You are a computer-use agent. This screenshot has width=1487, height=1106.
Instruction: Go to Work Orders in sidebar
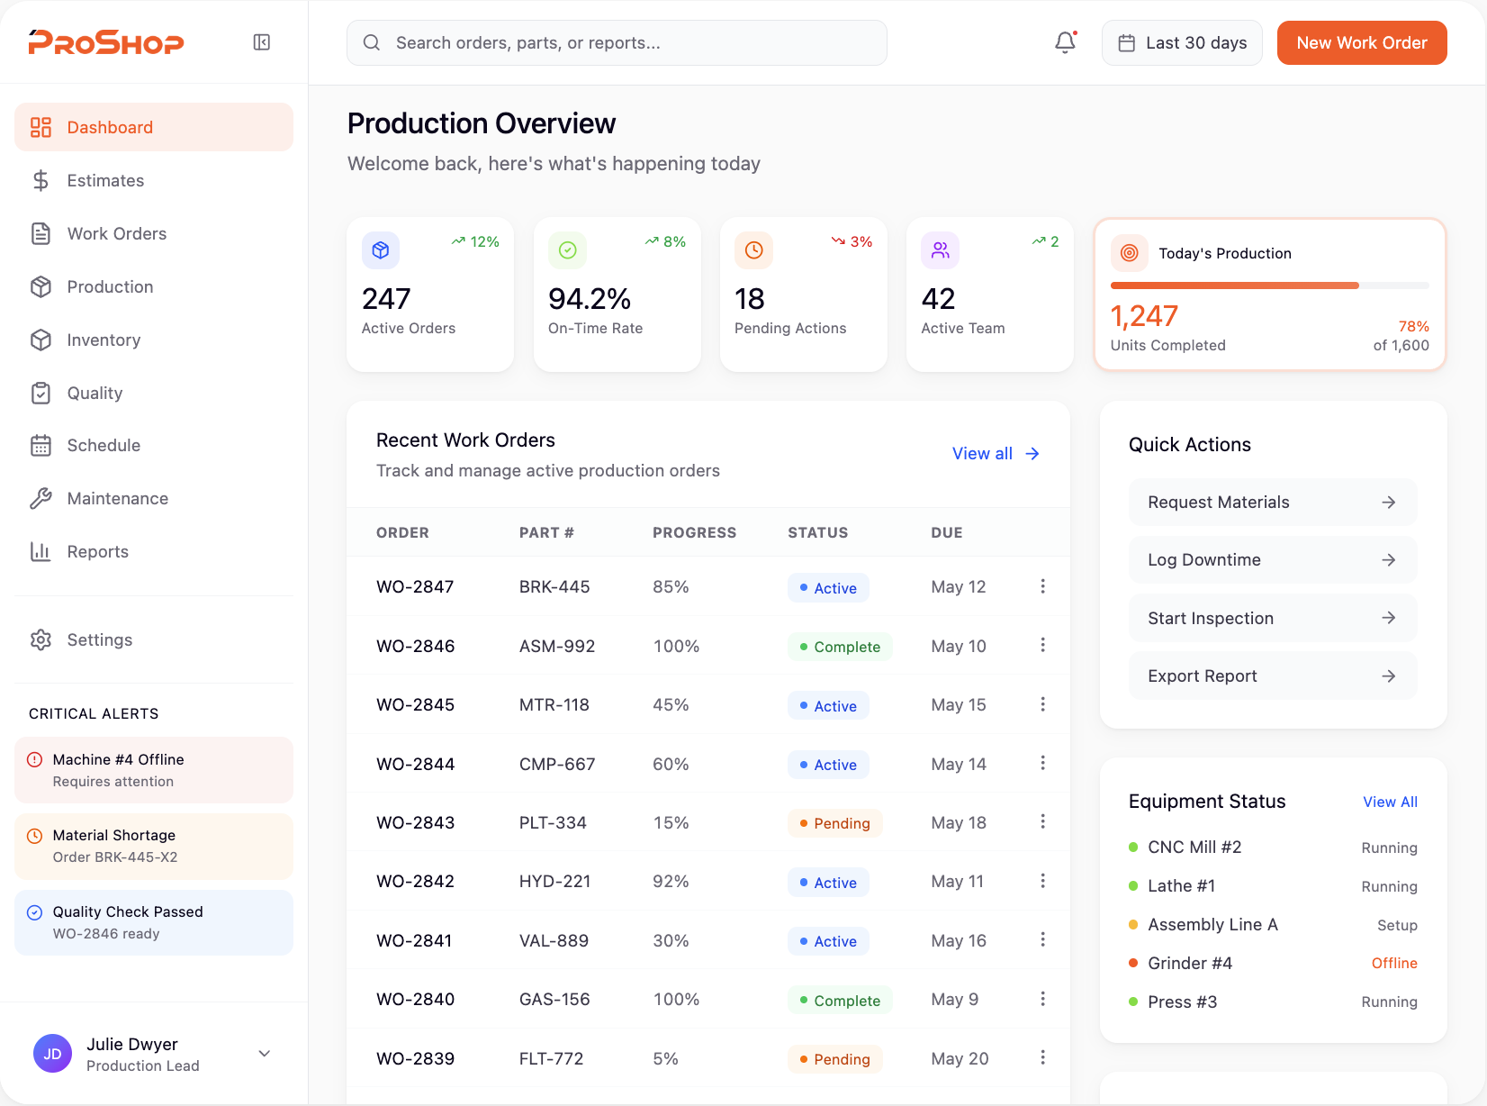(117, 234)
